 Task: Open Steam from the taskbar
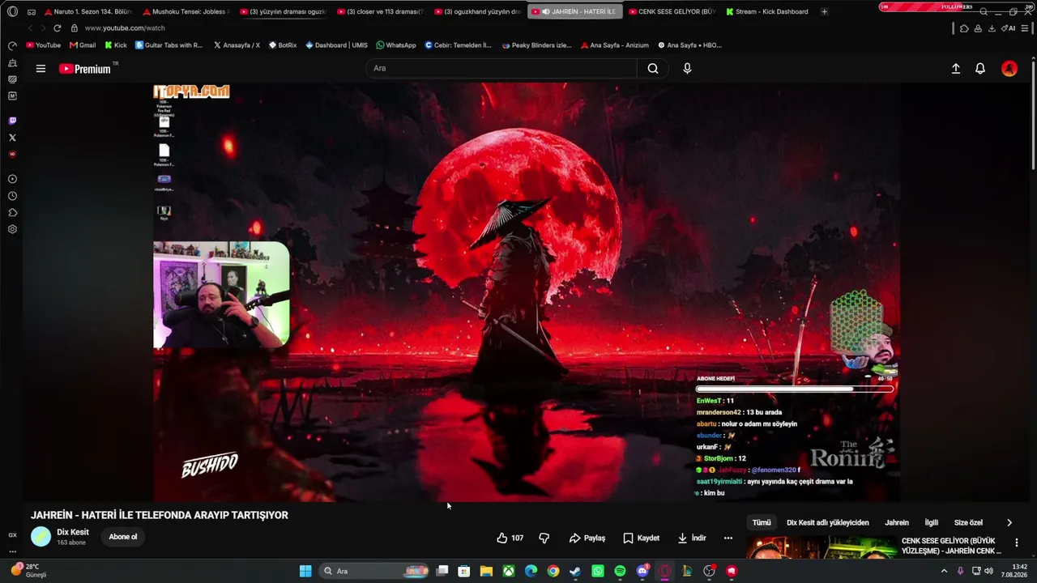(575, 571)
